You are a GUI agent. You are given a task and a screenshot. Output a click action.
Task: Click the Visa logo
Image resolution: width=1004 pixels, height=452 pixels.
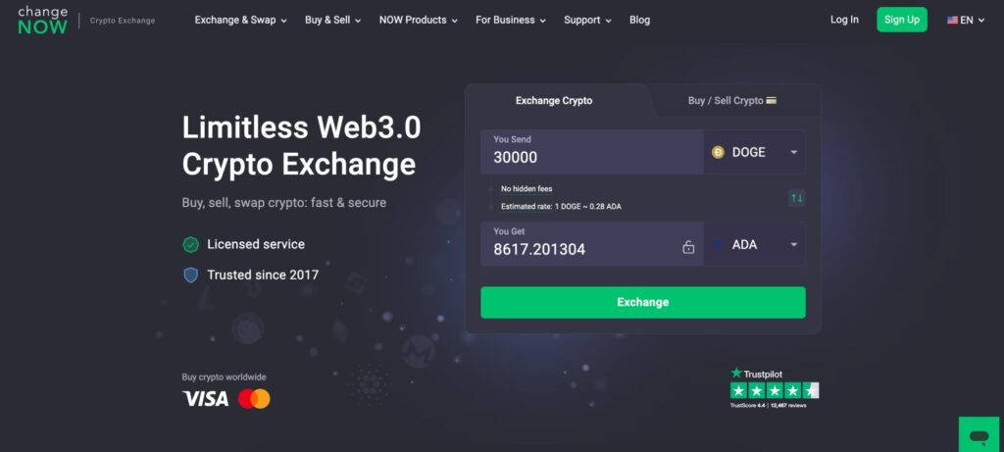(x=206, y=399)
